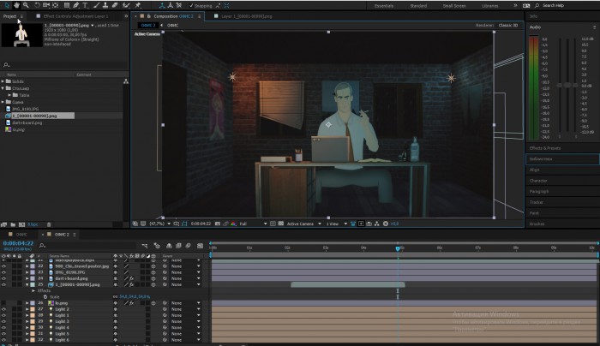Open Active Camera 3D view dropdown
600x346 pixels.
[x=303, y=224]
